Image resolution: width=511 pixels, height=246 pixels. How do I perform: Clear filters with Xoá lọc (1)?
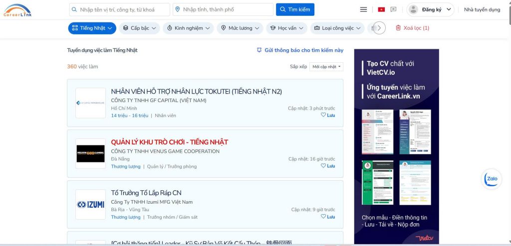412,28
